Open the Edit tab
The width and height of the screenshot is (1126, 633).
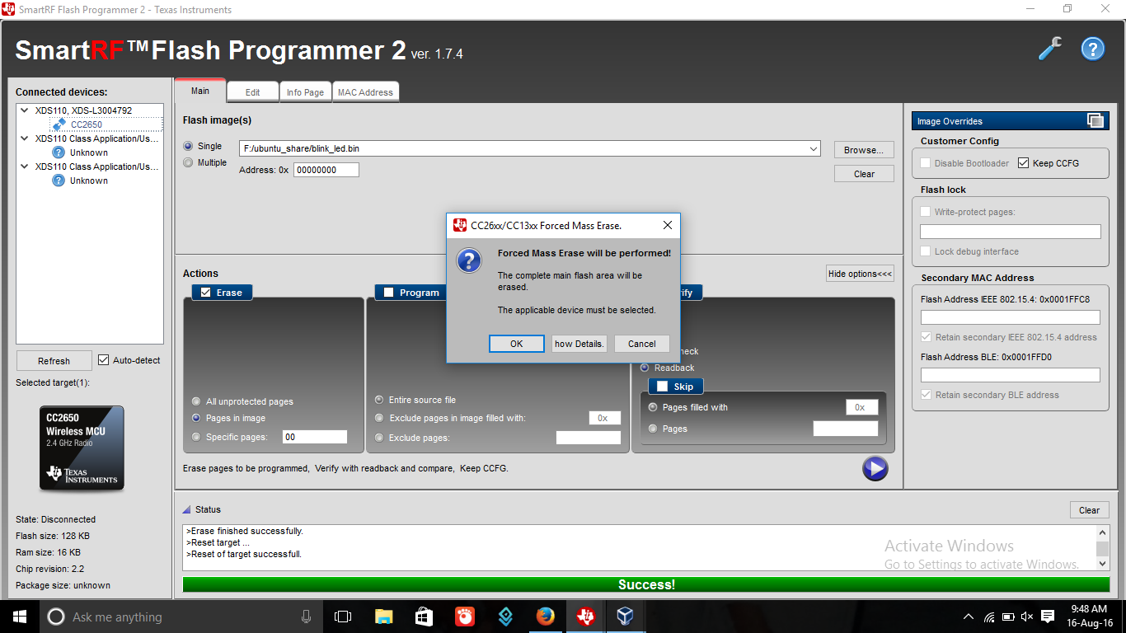252,92
